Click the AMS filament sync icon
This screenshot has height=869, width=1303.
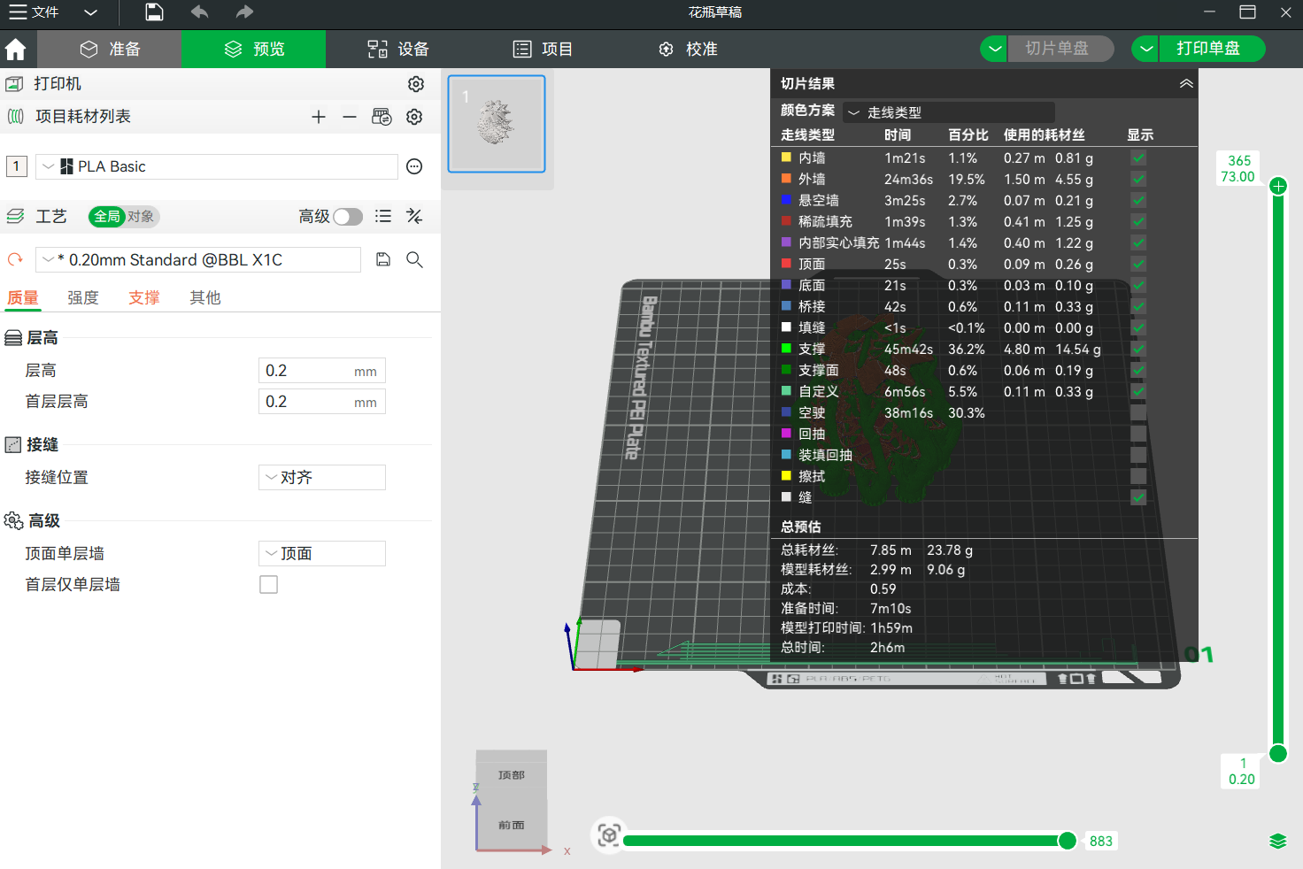382,117
